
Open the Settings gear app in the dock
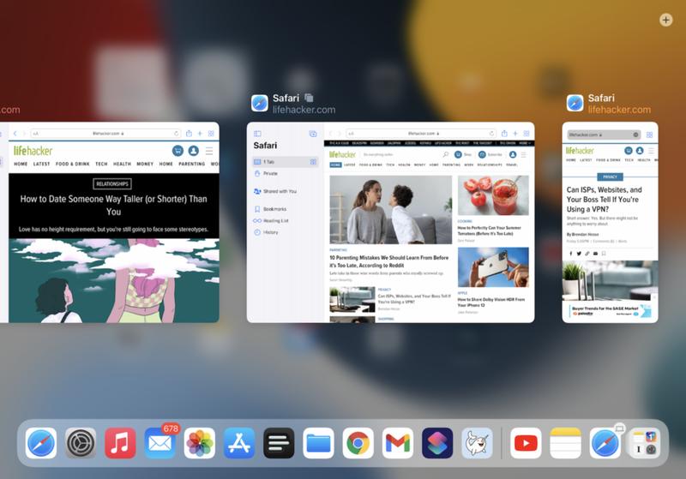pyautogui.click(x=81, y=443)
